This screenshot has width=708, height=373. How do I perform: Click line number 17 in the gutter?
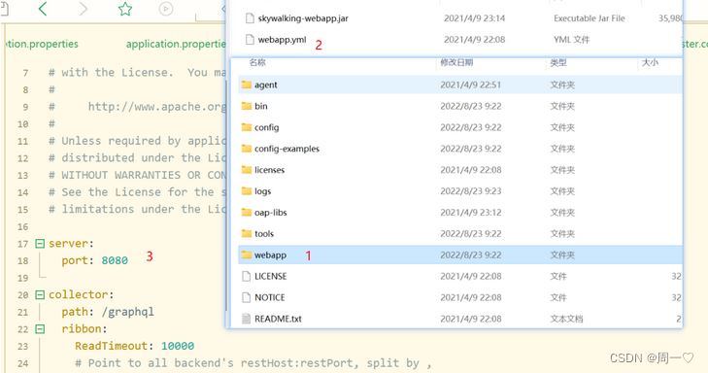pyautogui.click(x=22, y=244)
